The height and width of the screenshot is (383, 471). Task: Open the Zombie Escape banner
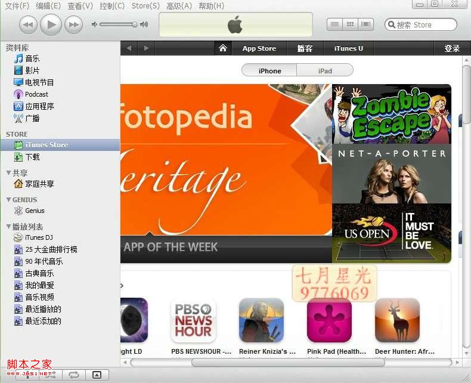click(391, 114)
